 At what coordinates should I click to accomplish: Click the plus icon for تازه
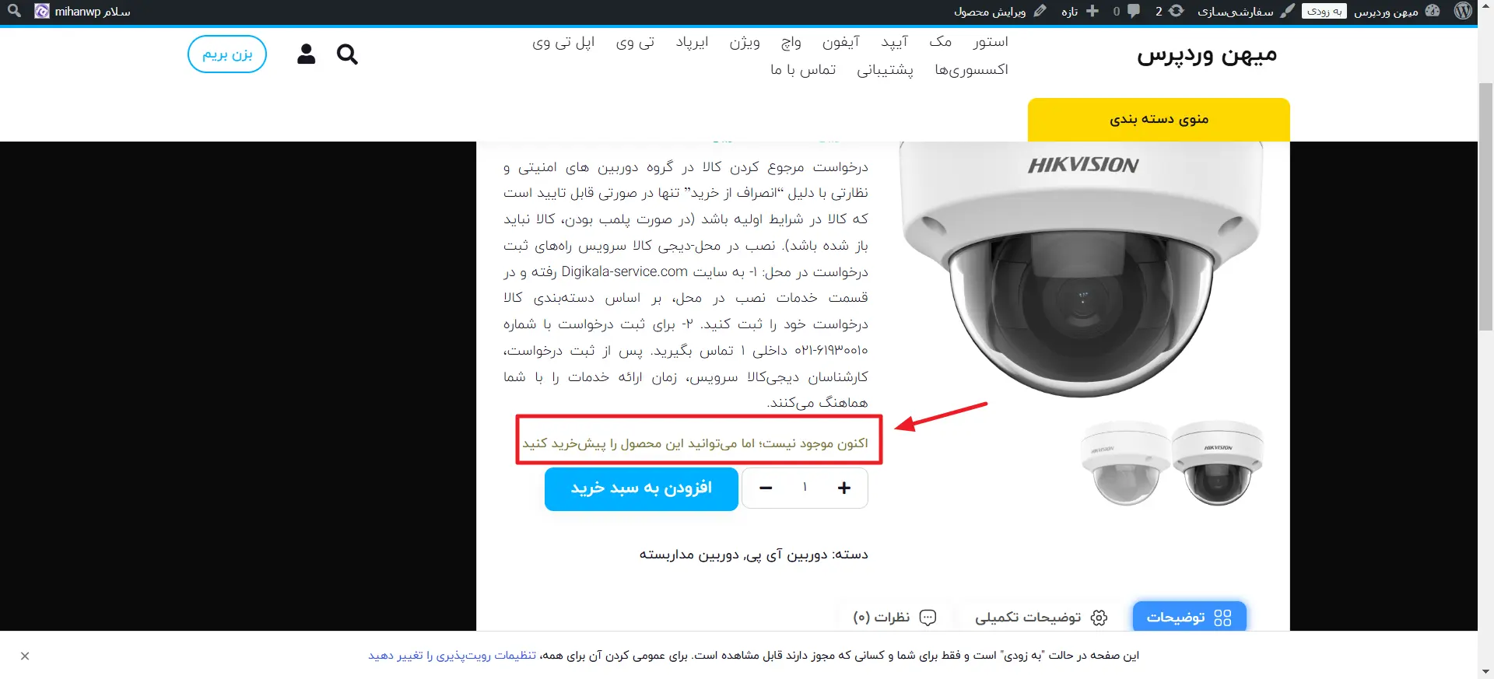[x=1092, y=11]
